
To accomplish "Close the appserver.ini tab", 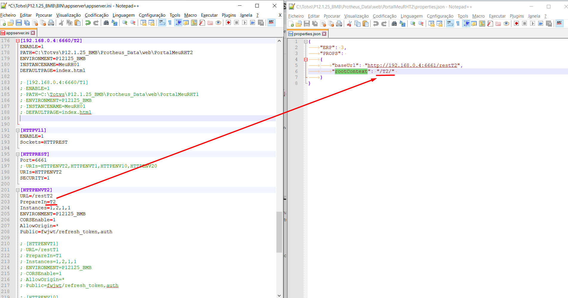I will (33, 33).
